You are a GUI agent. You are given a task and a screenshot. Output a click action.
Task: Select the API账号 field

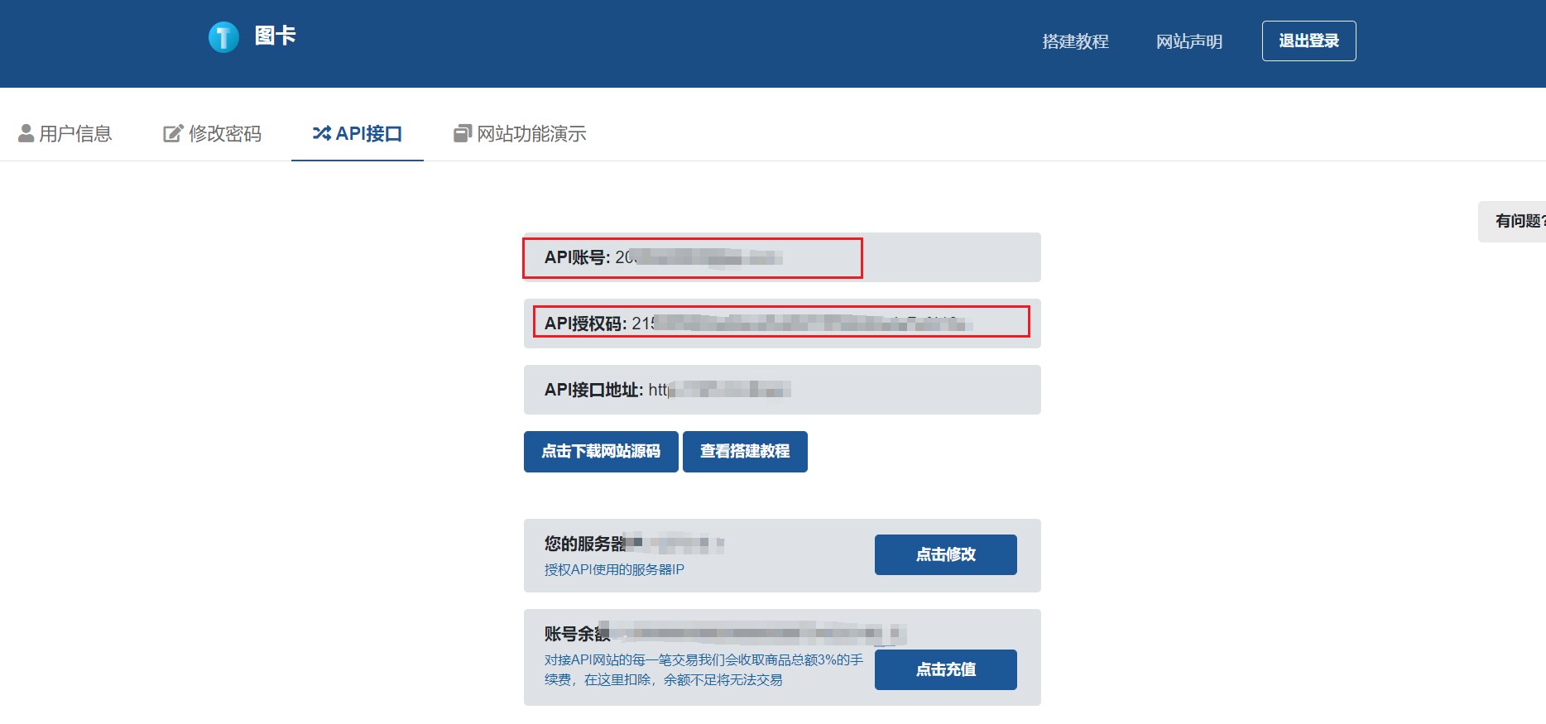point(692,257)
